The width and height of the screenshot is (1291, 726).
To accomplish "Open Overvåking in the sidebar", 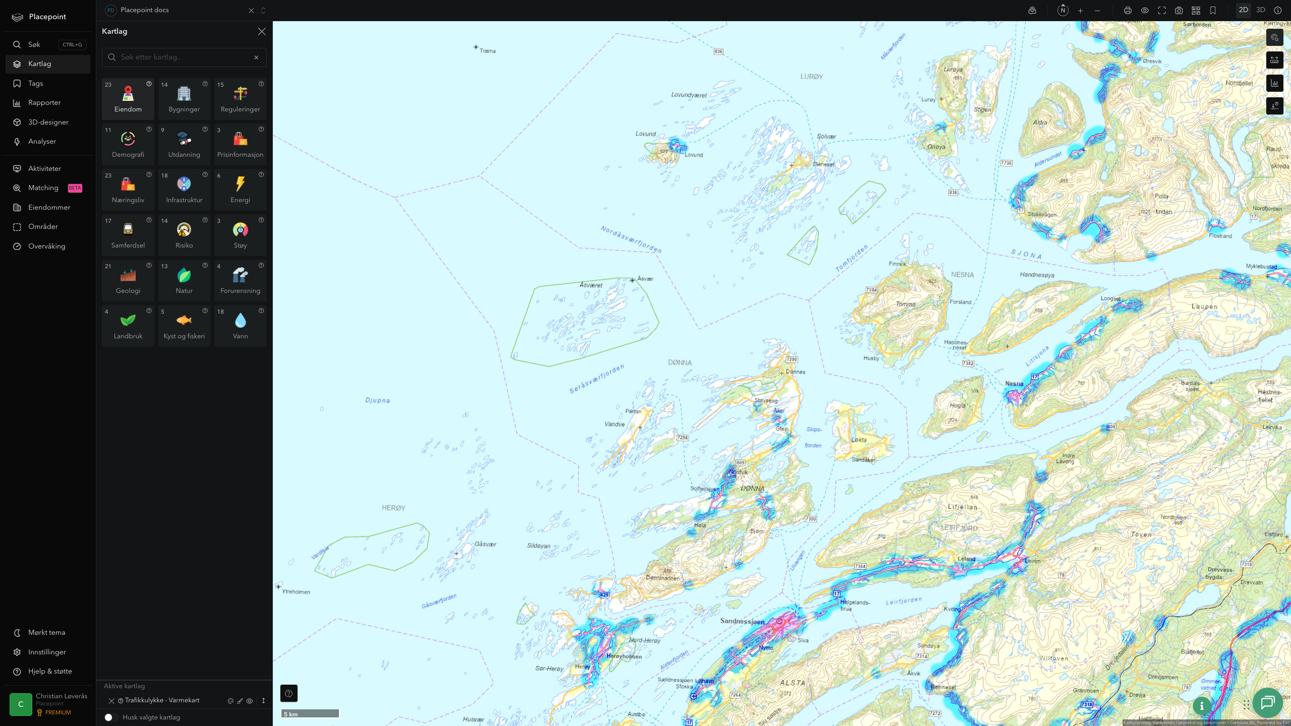I will click(x=47, y=246).
